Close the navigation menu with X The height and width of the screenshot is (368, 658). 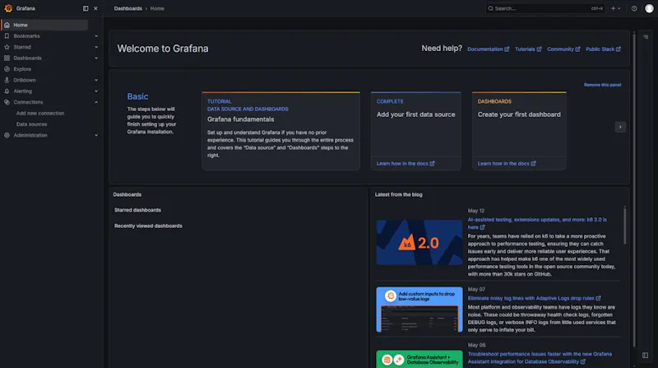pos(95,8)
